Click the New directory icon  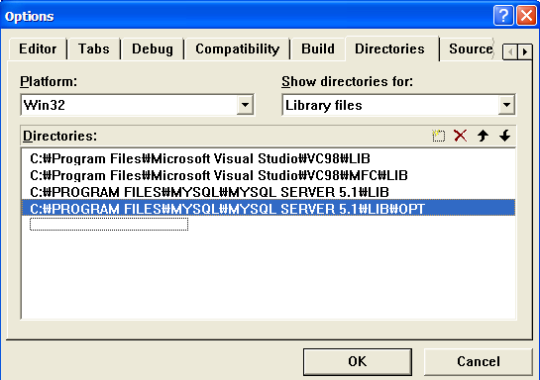[438, 136]
